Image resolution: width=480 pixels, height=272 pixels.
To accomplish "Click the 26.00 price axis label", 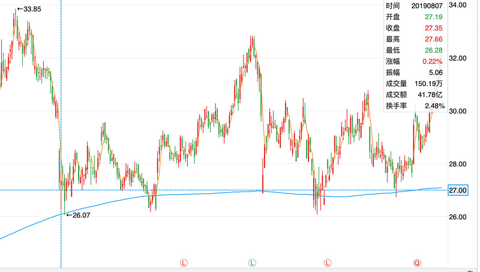I will coord(458,217).
